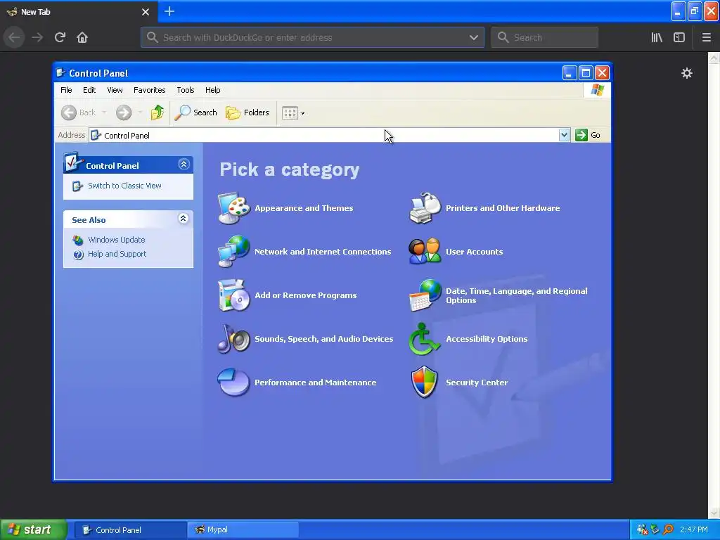The image size is (720, 540).
Task: Open the View menu
Action: (x=115, y=90)
